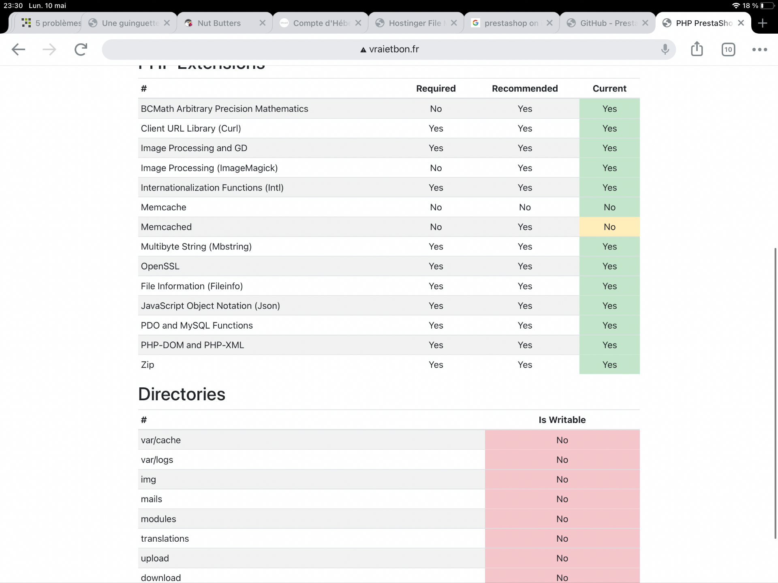
Task: Close the Une guinguette tab
Action: tap(167, 23)
